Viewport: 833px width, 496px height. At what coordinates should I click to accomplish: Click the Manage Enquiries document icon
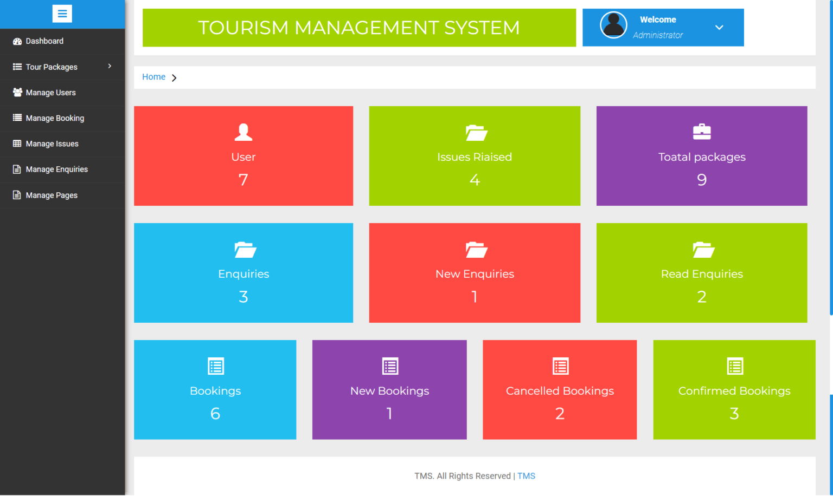click(x=17, y=169)
